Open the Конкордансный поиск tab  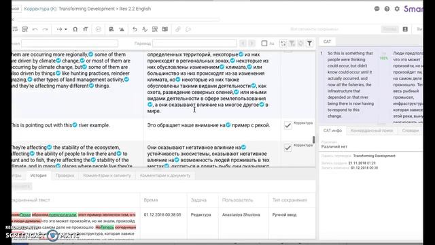pos(372,131)
